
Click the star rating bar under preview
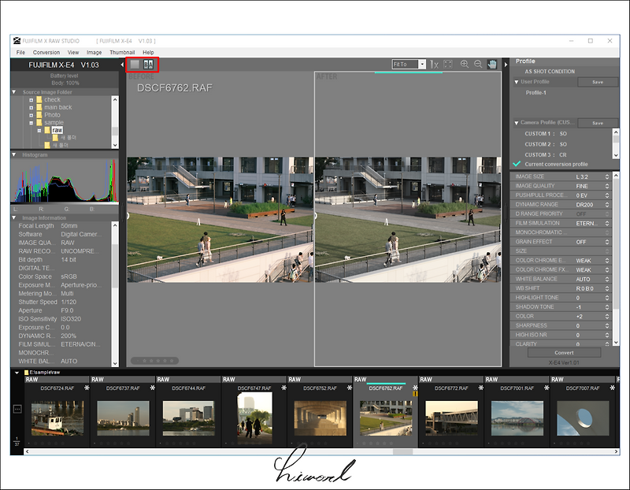154,361
